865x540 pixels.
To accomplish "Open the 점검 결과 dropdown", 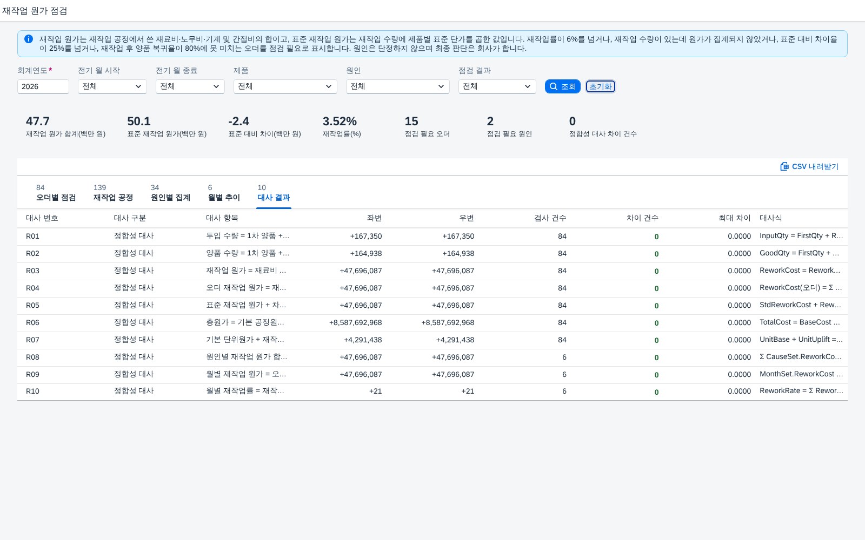I will [497, 86].
